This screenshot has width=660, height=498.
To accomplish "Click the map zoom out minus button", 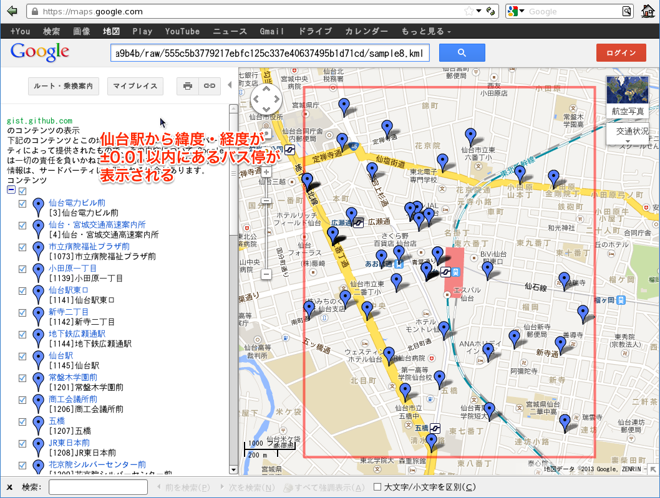I will pos(266,274).
